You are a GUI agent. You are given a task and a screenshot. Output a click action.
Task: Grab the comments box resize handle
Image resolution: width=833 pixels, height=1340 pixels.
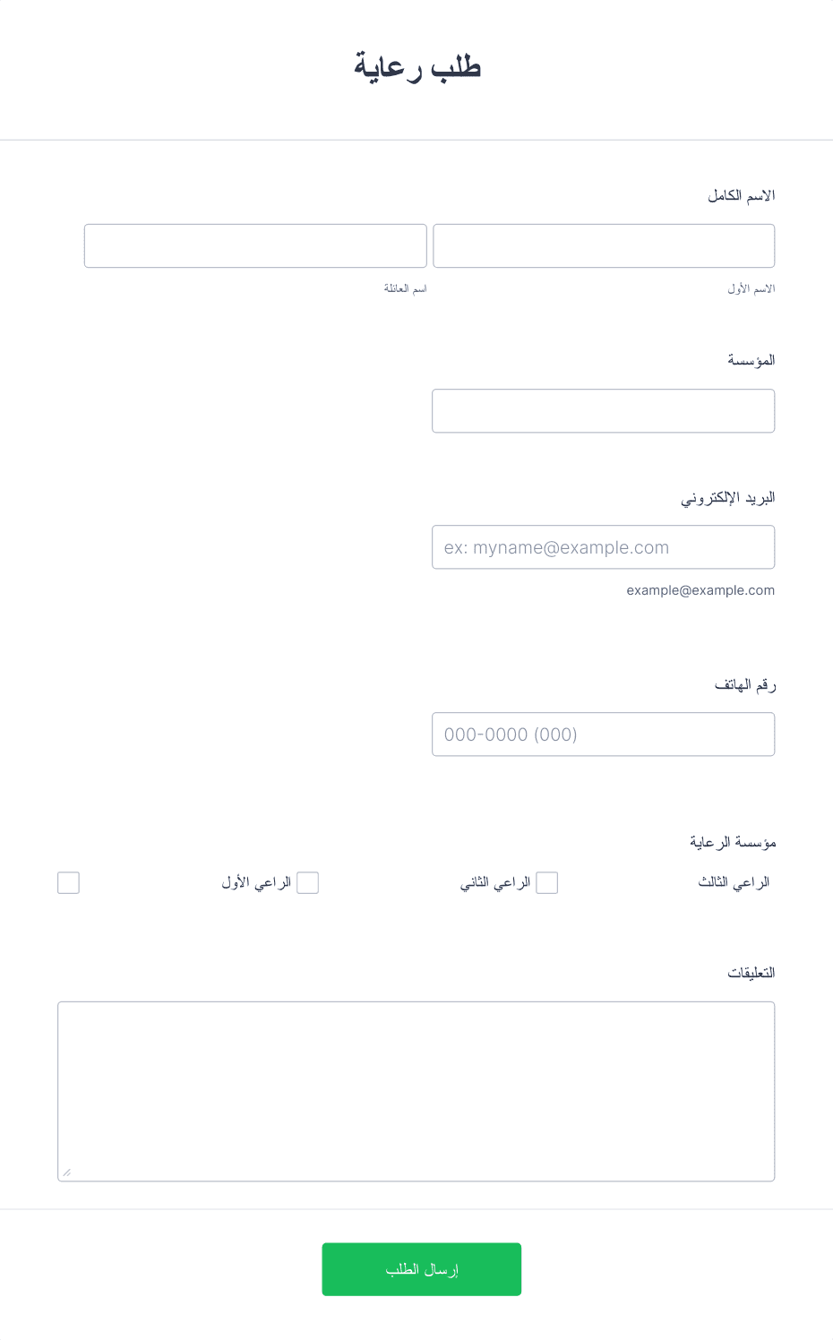pos(66,1172)
